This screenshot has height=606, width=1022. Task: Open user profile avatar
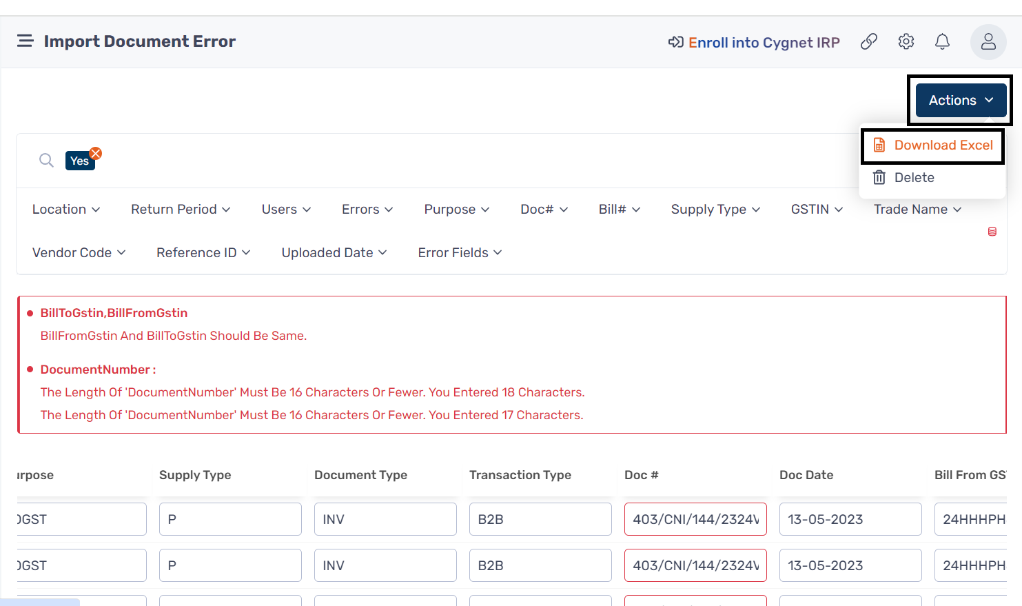point(988,41)
